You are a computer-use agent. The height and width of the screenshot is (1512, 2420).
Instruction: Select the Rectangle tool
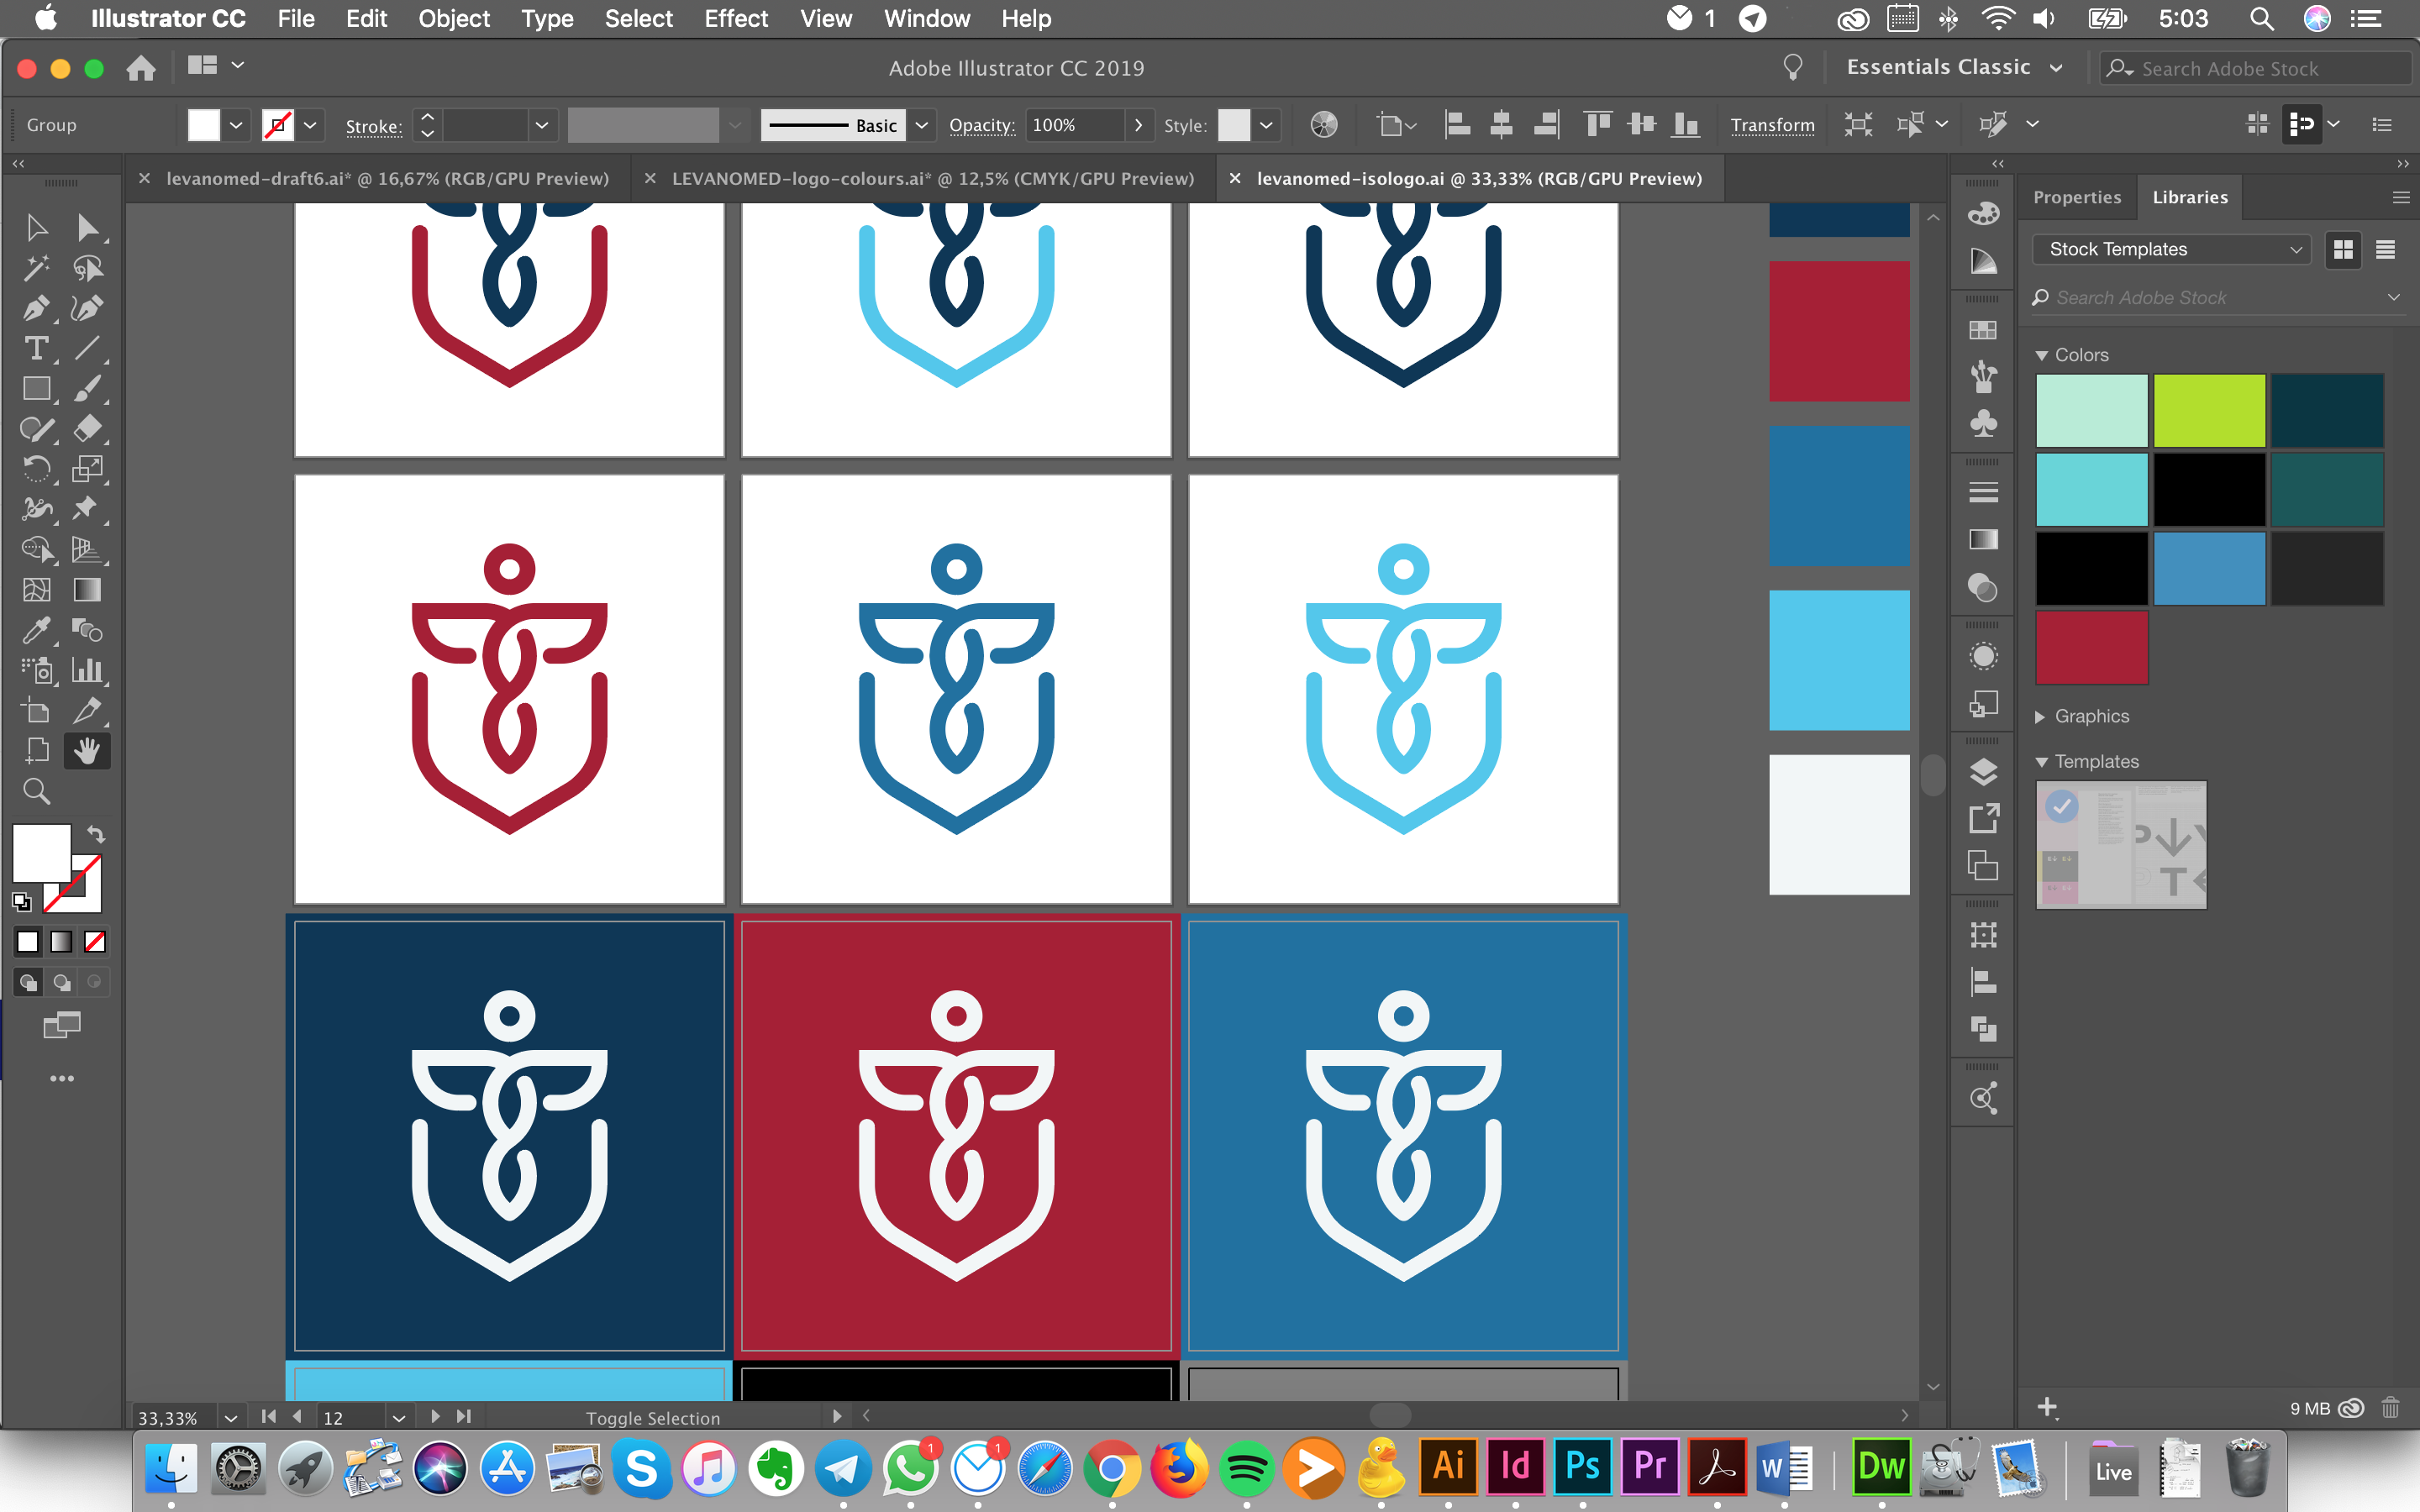pyautogui.click(x=36, y=389)
